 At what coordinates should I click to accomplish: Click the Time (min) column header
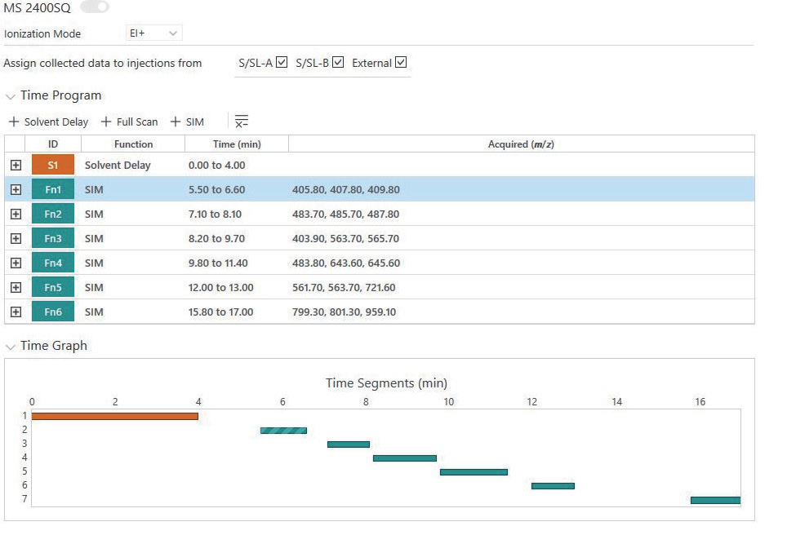(237, 144)
